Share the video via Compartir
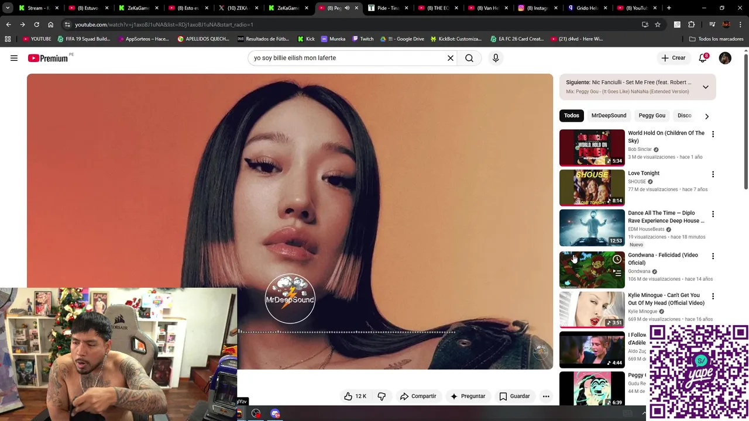This screenshot has width=749, height=421. tap(418, 396)
